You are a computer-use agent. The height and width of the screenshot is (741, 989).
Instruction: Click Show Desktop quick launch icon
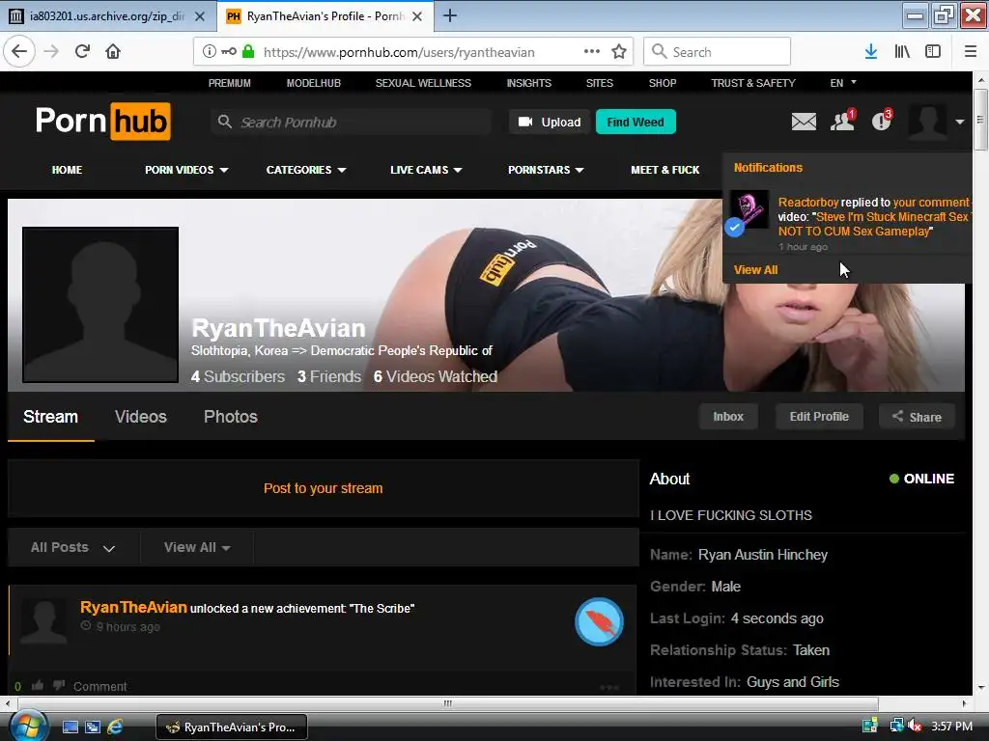[70, 727]
